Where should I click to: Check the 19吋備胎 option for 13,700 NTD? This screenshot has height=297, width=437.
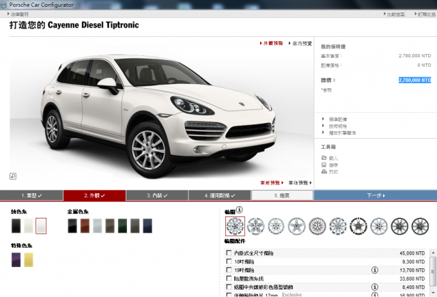click(229, 270)
